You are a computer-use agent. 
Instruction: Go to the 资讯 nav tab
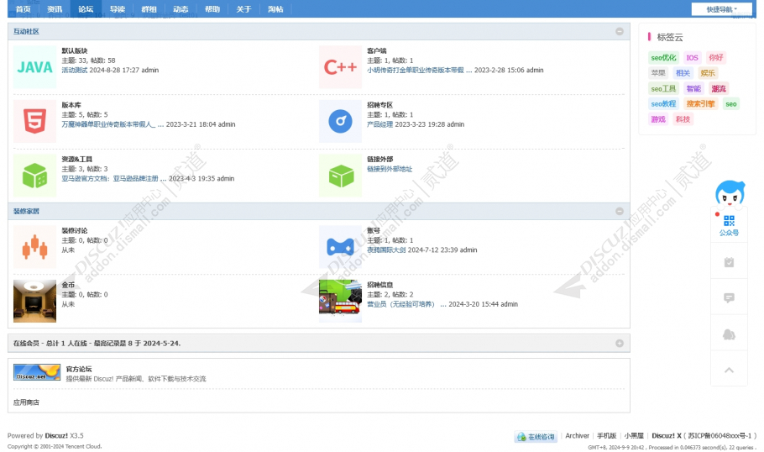tap(54, 8)
